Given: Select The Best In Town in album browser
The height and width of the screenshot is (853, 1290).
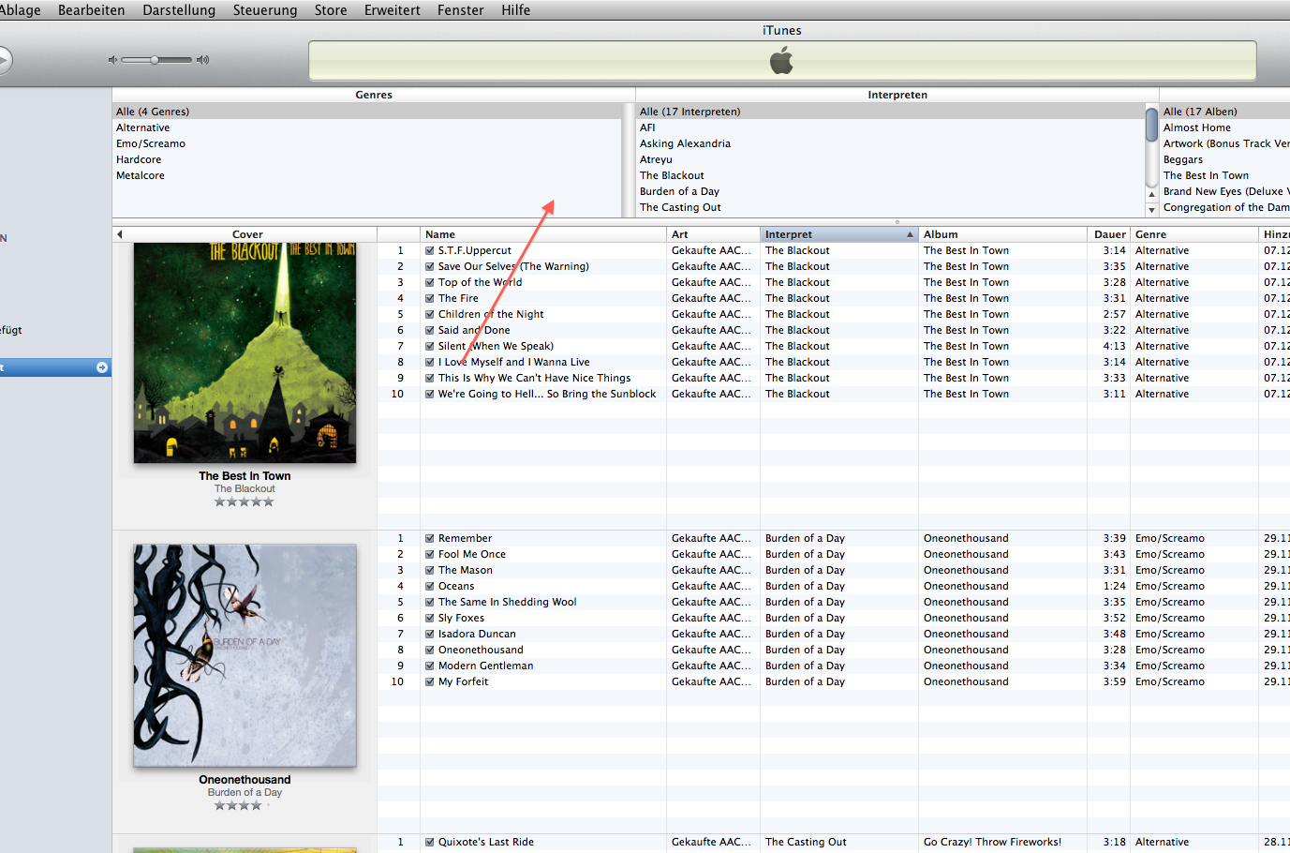Looking at the screenshot, I should (1224, 175).
